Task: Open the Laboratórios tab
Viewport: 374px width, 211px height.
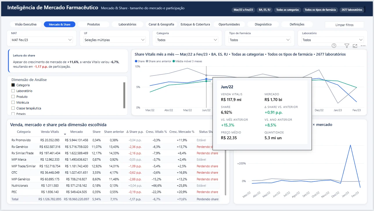Action: click(127, 24)
